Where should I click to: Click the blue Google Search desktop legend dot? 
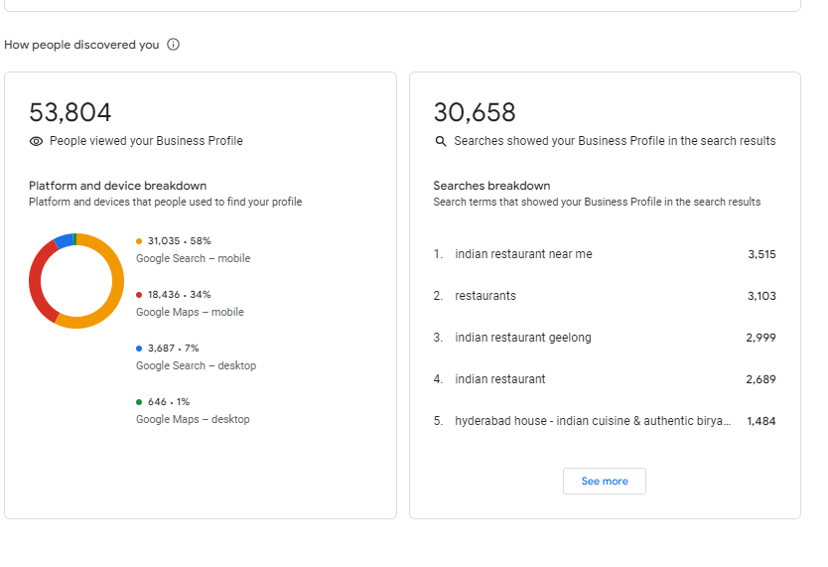139,349
